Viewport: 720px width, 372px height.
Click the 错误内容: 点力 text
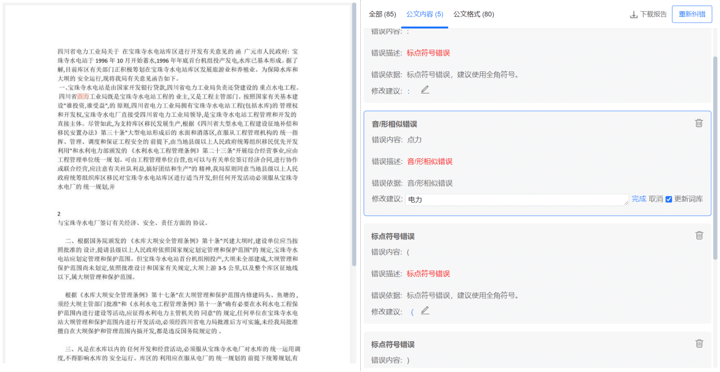[397, 140]
